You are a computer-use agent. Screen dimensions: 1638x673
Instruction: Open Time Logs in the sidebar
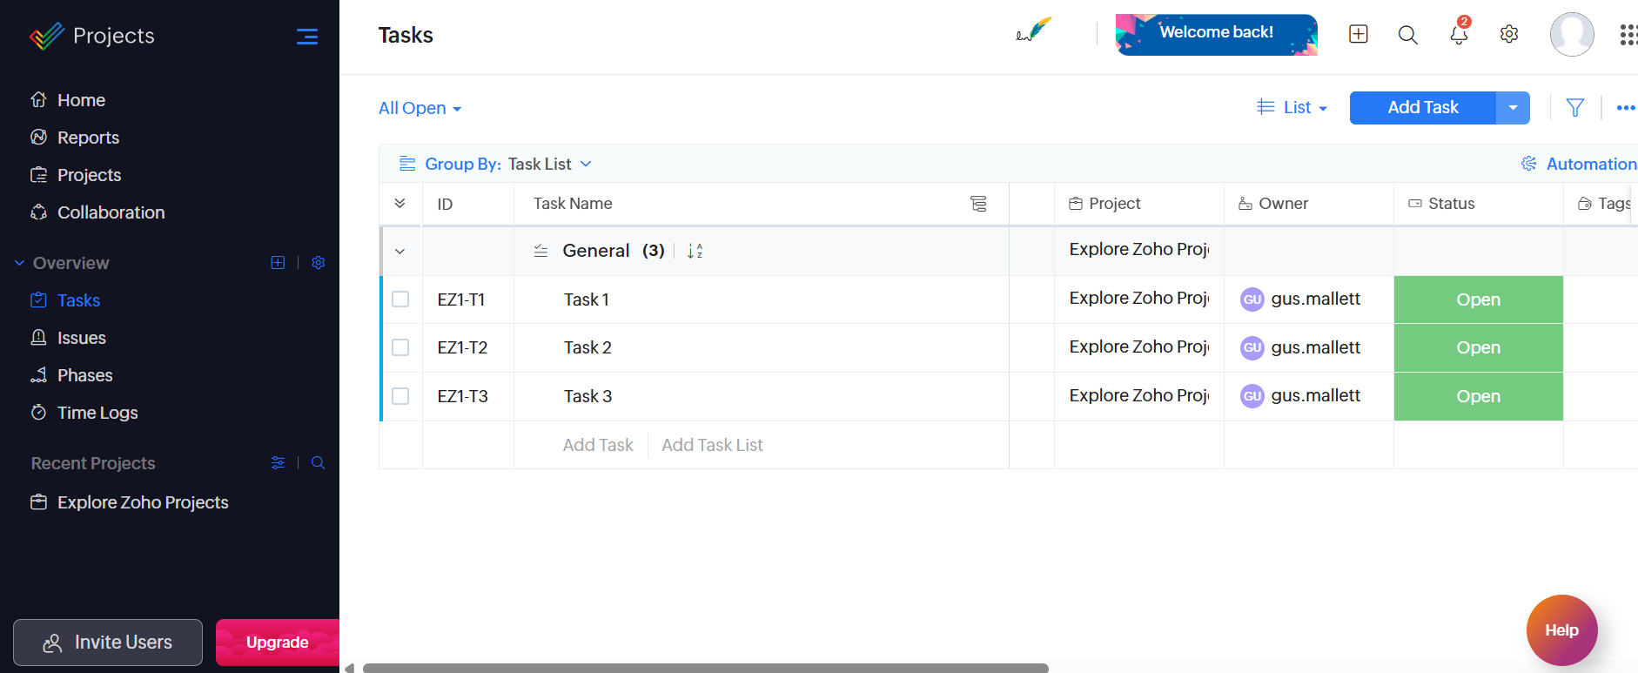coord(97,413)
